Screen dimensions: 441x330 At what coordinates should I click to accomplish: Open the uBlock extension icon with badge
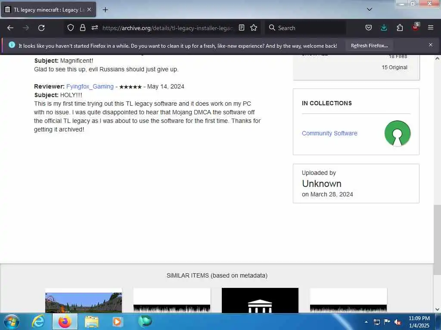point(416,27)
